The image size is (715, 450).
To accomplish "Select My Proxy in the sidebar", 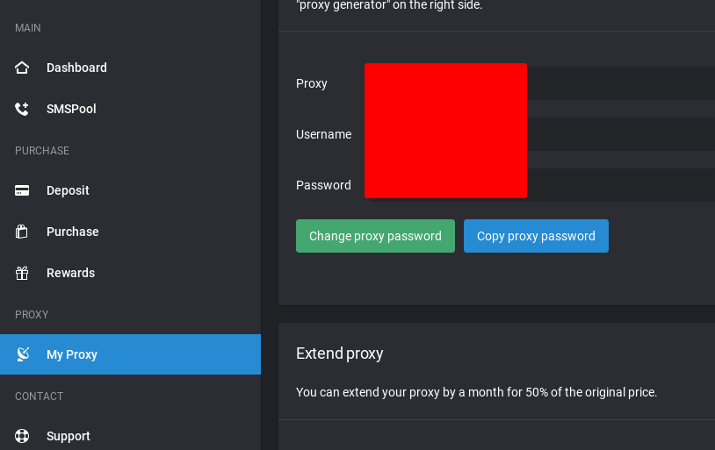I will click(x=72, y=354).
